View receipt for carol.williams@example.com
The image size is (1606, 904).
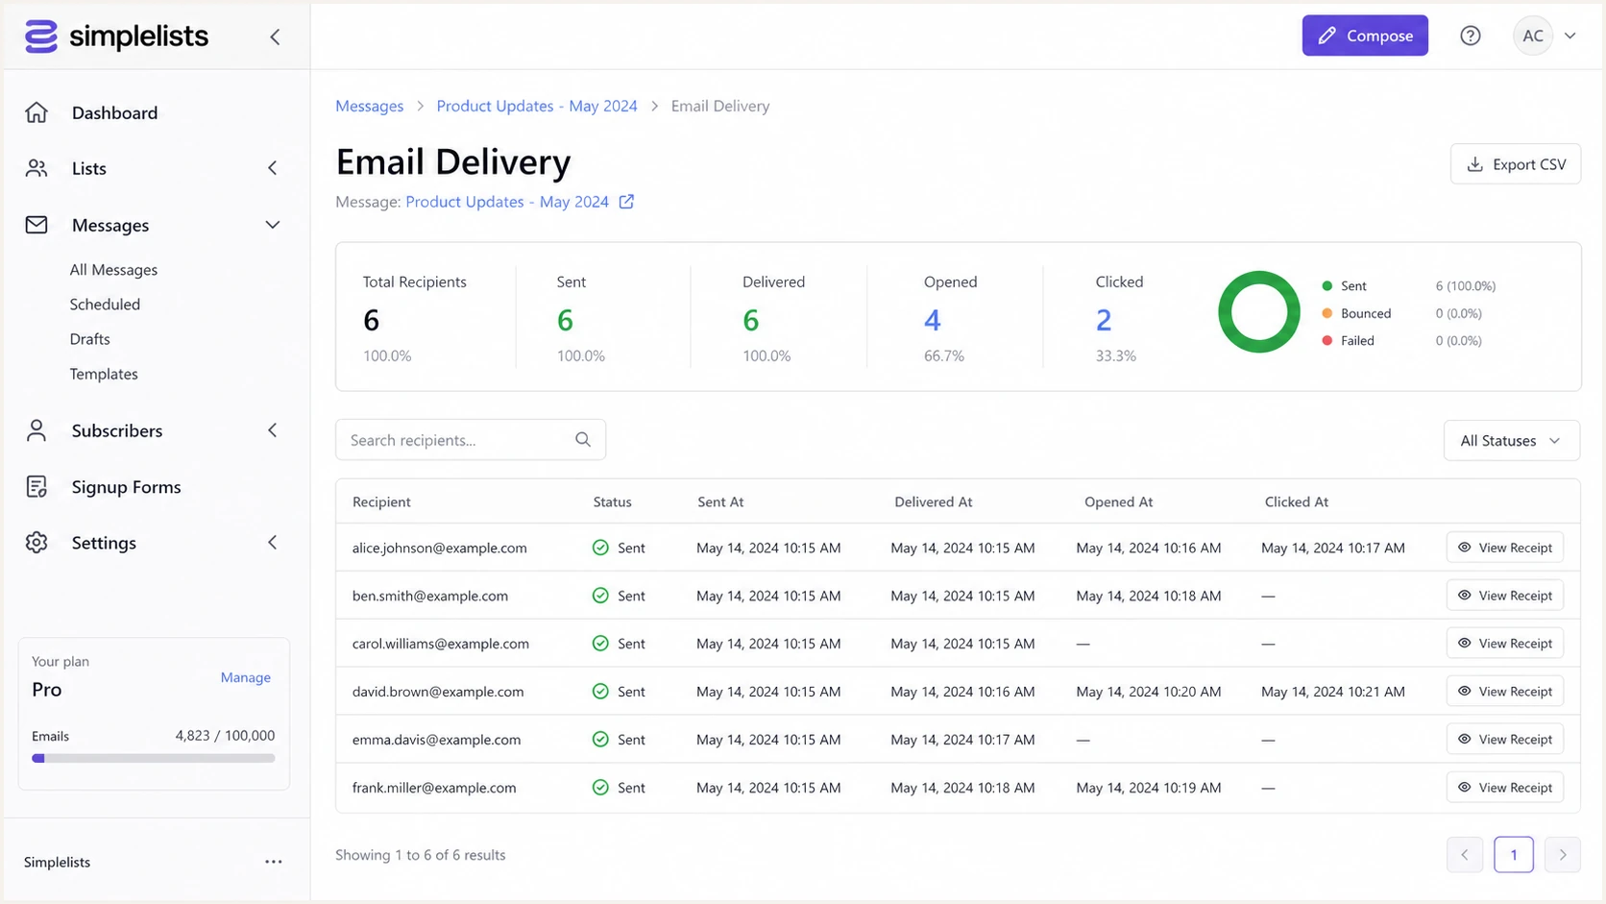point(1505,644)
